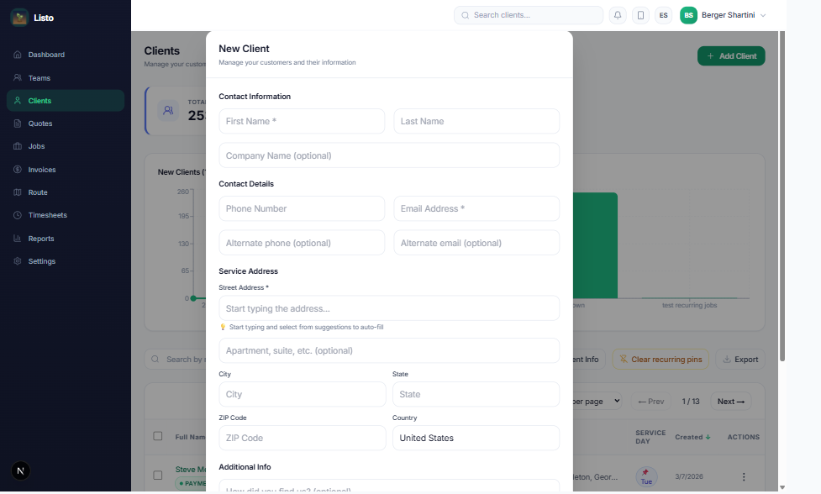Viewport: 821px width, 494px height.
Task: Click the BS user avatar
Action: [688, 15]
